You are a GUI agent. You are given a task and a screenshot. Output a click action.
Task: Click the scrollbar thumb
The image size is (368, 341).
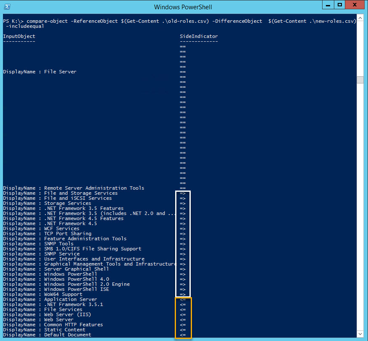pos(360,79)
